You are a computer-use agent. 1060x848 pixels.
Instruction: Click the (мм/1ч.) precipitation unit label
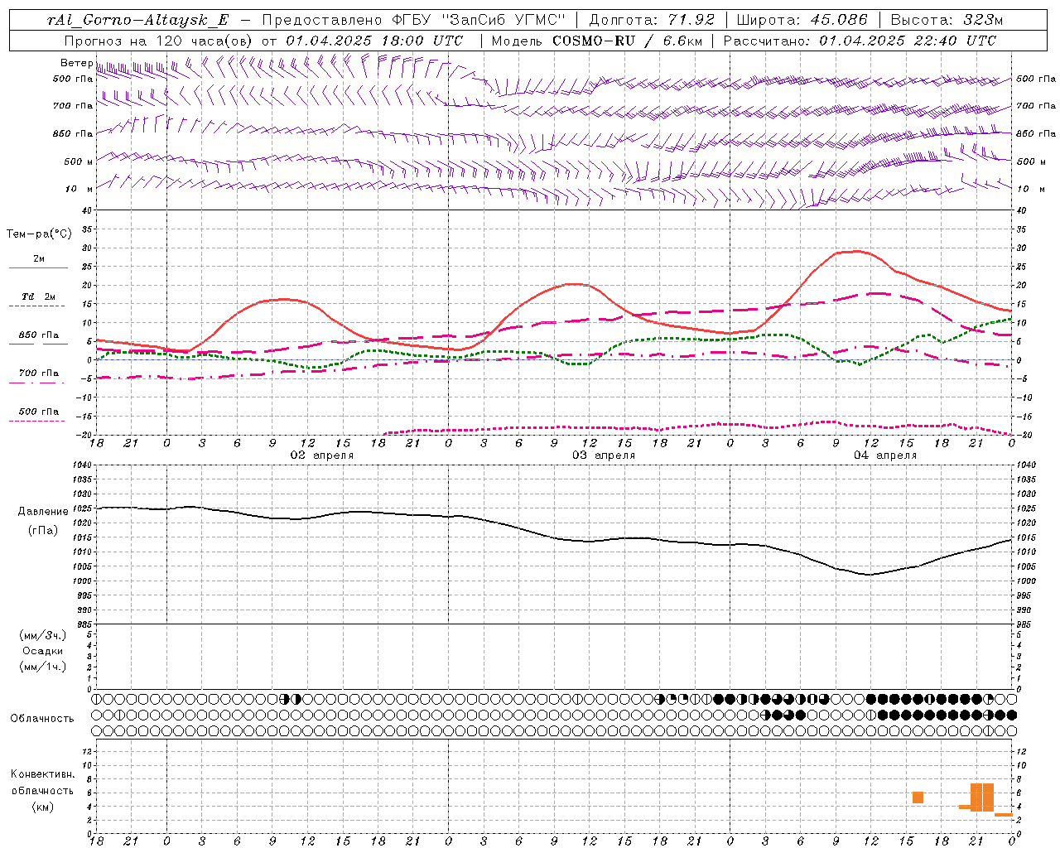coord(42,667)
